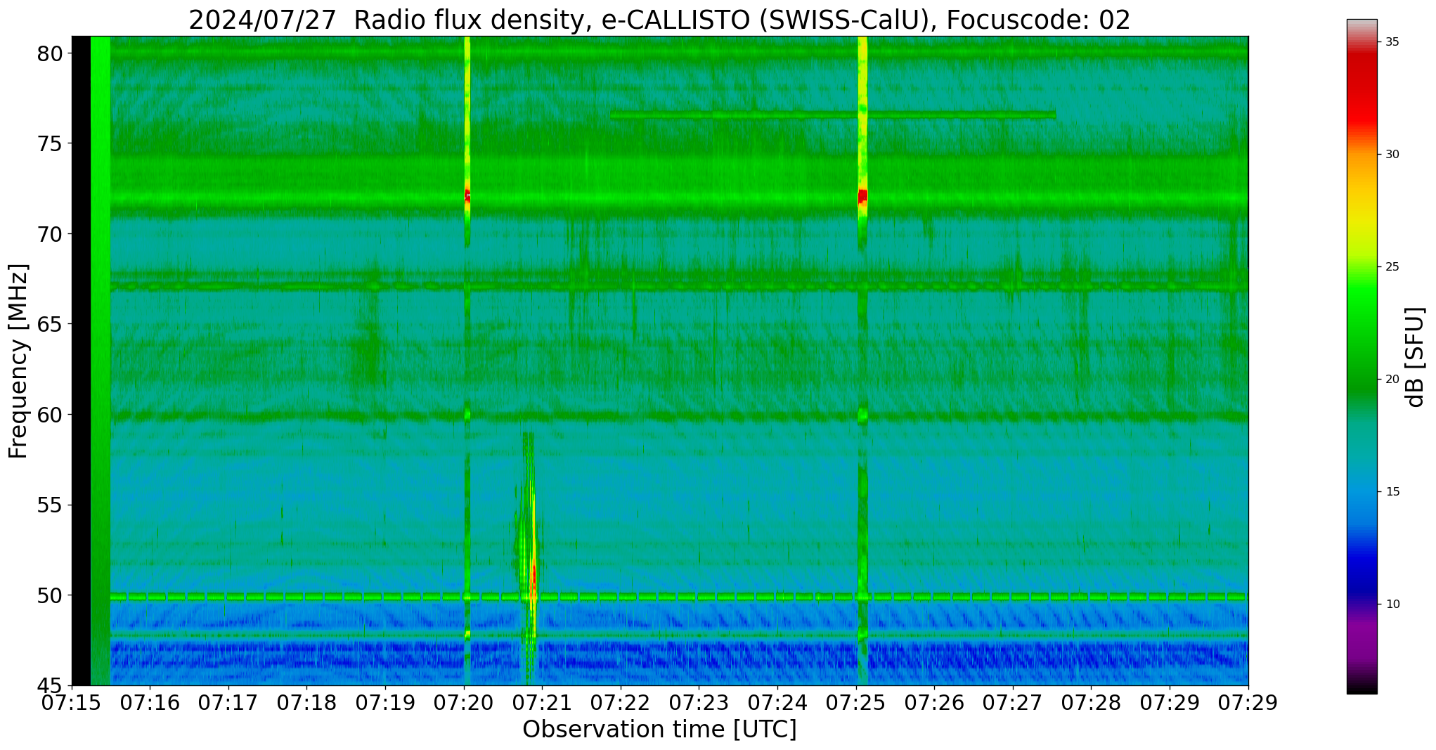
Task: Click the 07:21 time tick label
Action: (542, 703)
